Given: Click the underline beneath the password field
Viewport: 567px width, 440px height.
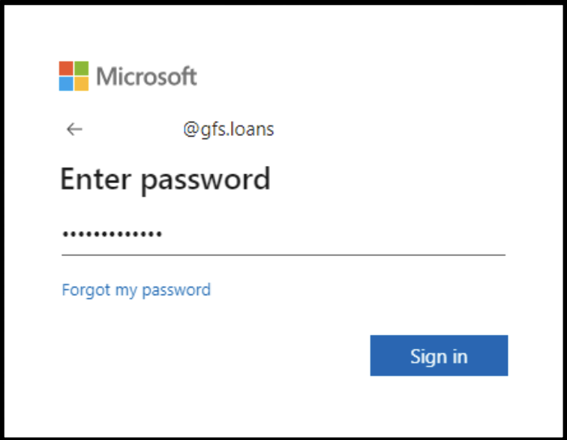Looking at the screenshot, I should click(x=283, y=255).
